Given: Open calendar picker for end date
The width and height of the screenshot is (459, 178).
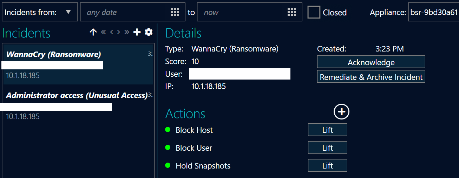Looking at the screenshot, I should (x=291, y=12).
